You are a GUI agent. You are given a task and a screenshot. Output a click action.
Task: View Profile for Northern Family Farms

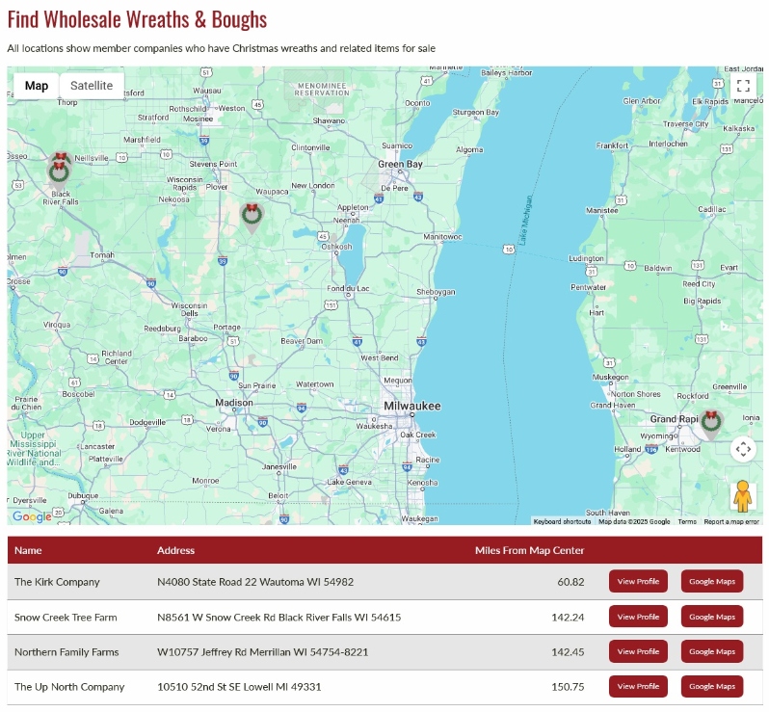pos(638,651)
